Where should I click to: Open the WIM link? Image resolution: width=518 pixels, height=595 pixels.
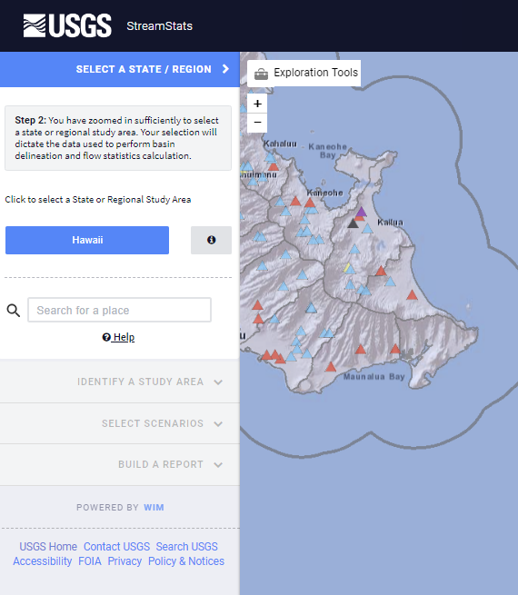[x=154, y=508]
